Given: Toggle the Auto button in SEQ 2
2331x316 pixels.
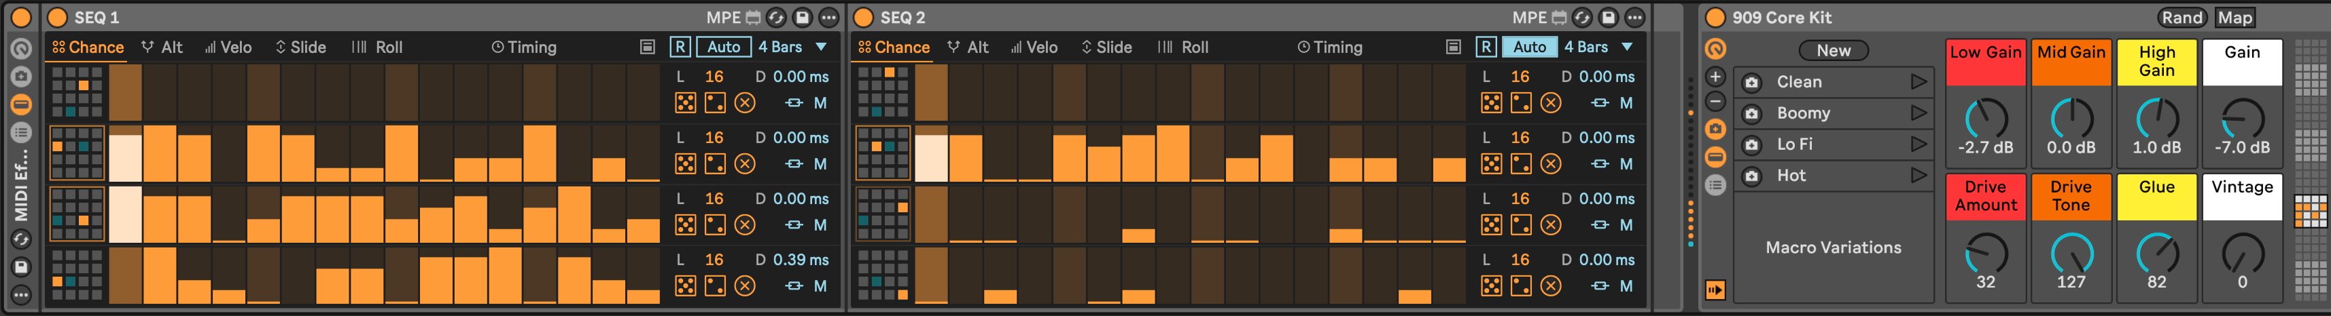Looking at the screenshot, I should (1529, 47).
